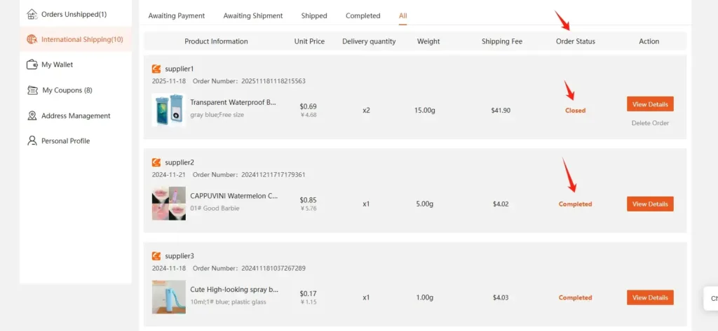View Details of the supplier2 order
This screenshot has width=718, height=331.
coord(650,204)
